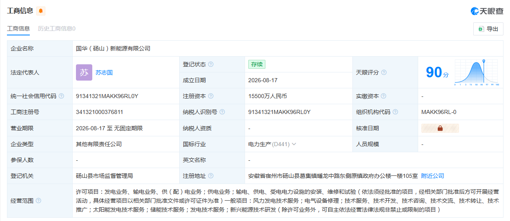This screenshot has height=221, width=510.
Task: Click registration number 341321000376811
Action: 100,112
